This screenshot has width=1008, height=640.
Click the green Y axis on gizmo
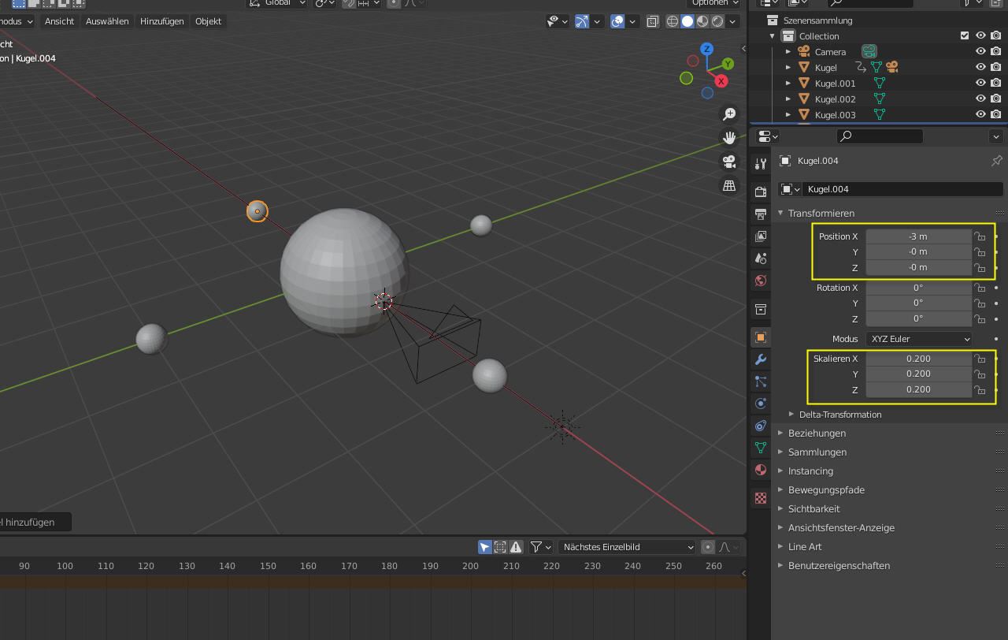(728, 64)
